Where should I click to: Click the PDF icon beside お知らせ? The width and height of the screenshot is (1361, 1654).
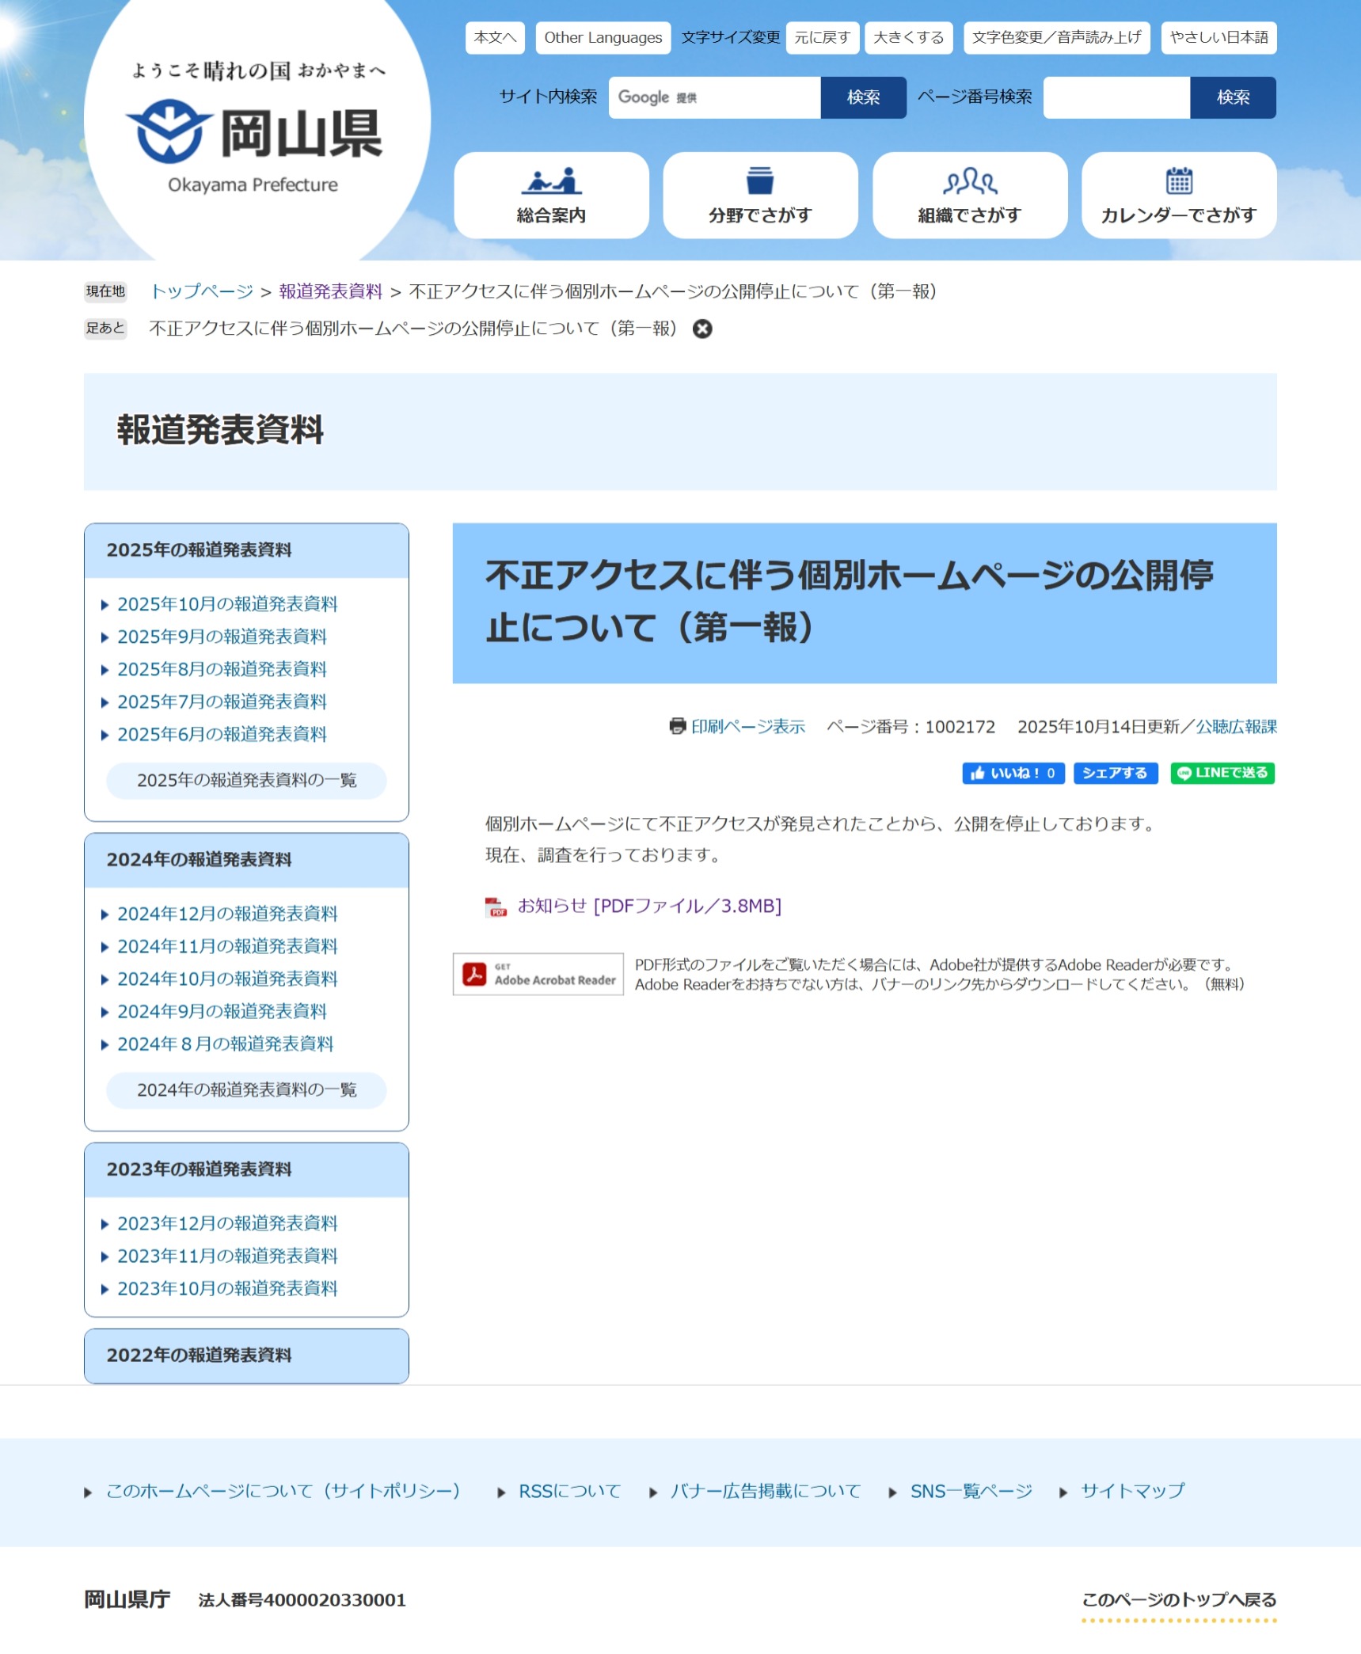496,907
